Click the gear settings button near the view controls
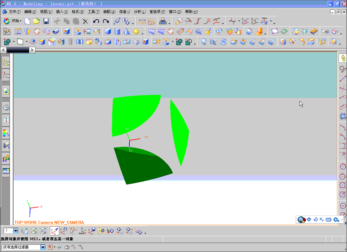Image resolution: width=347 pixels, height=252 pixels. [336, 220]
